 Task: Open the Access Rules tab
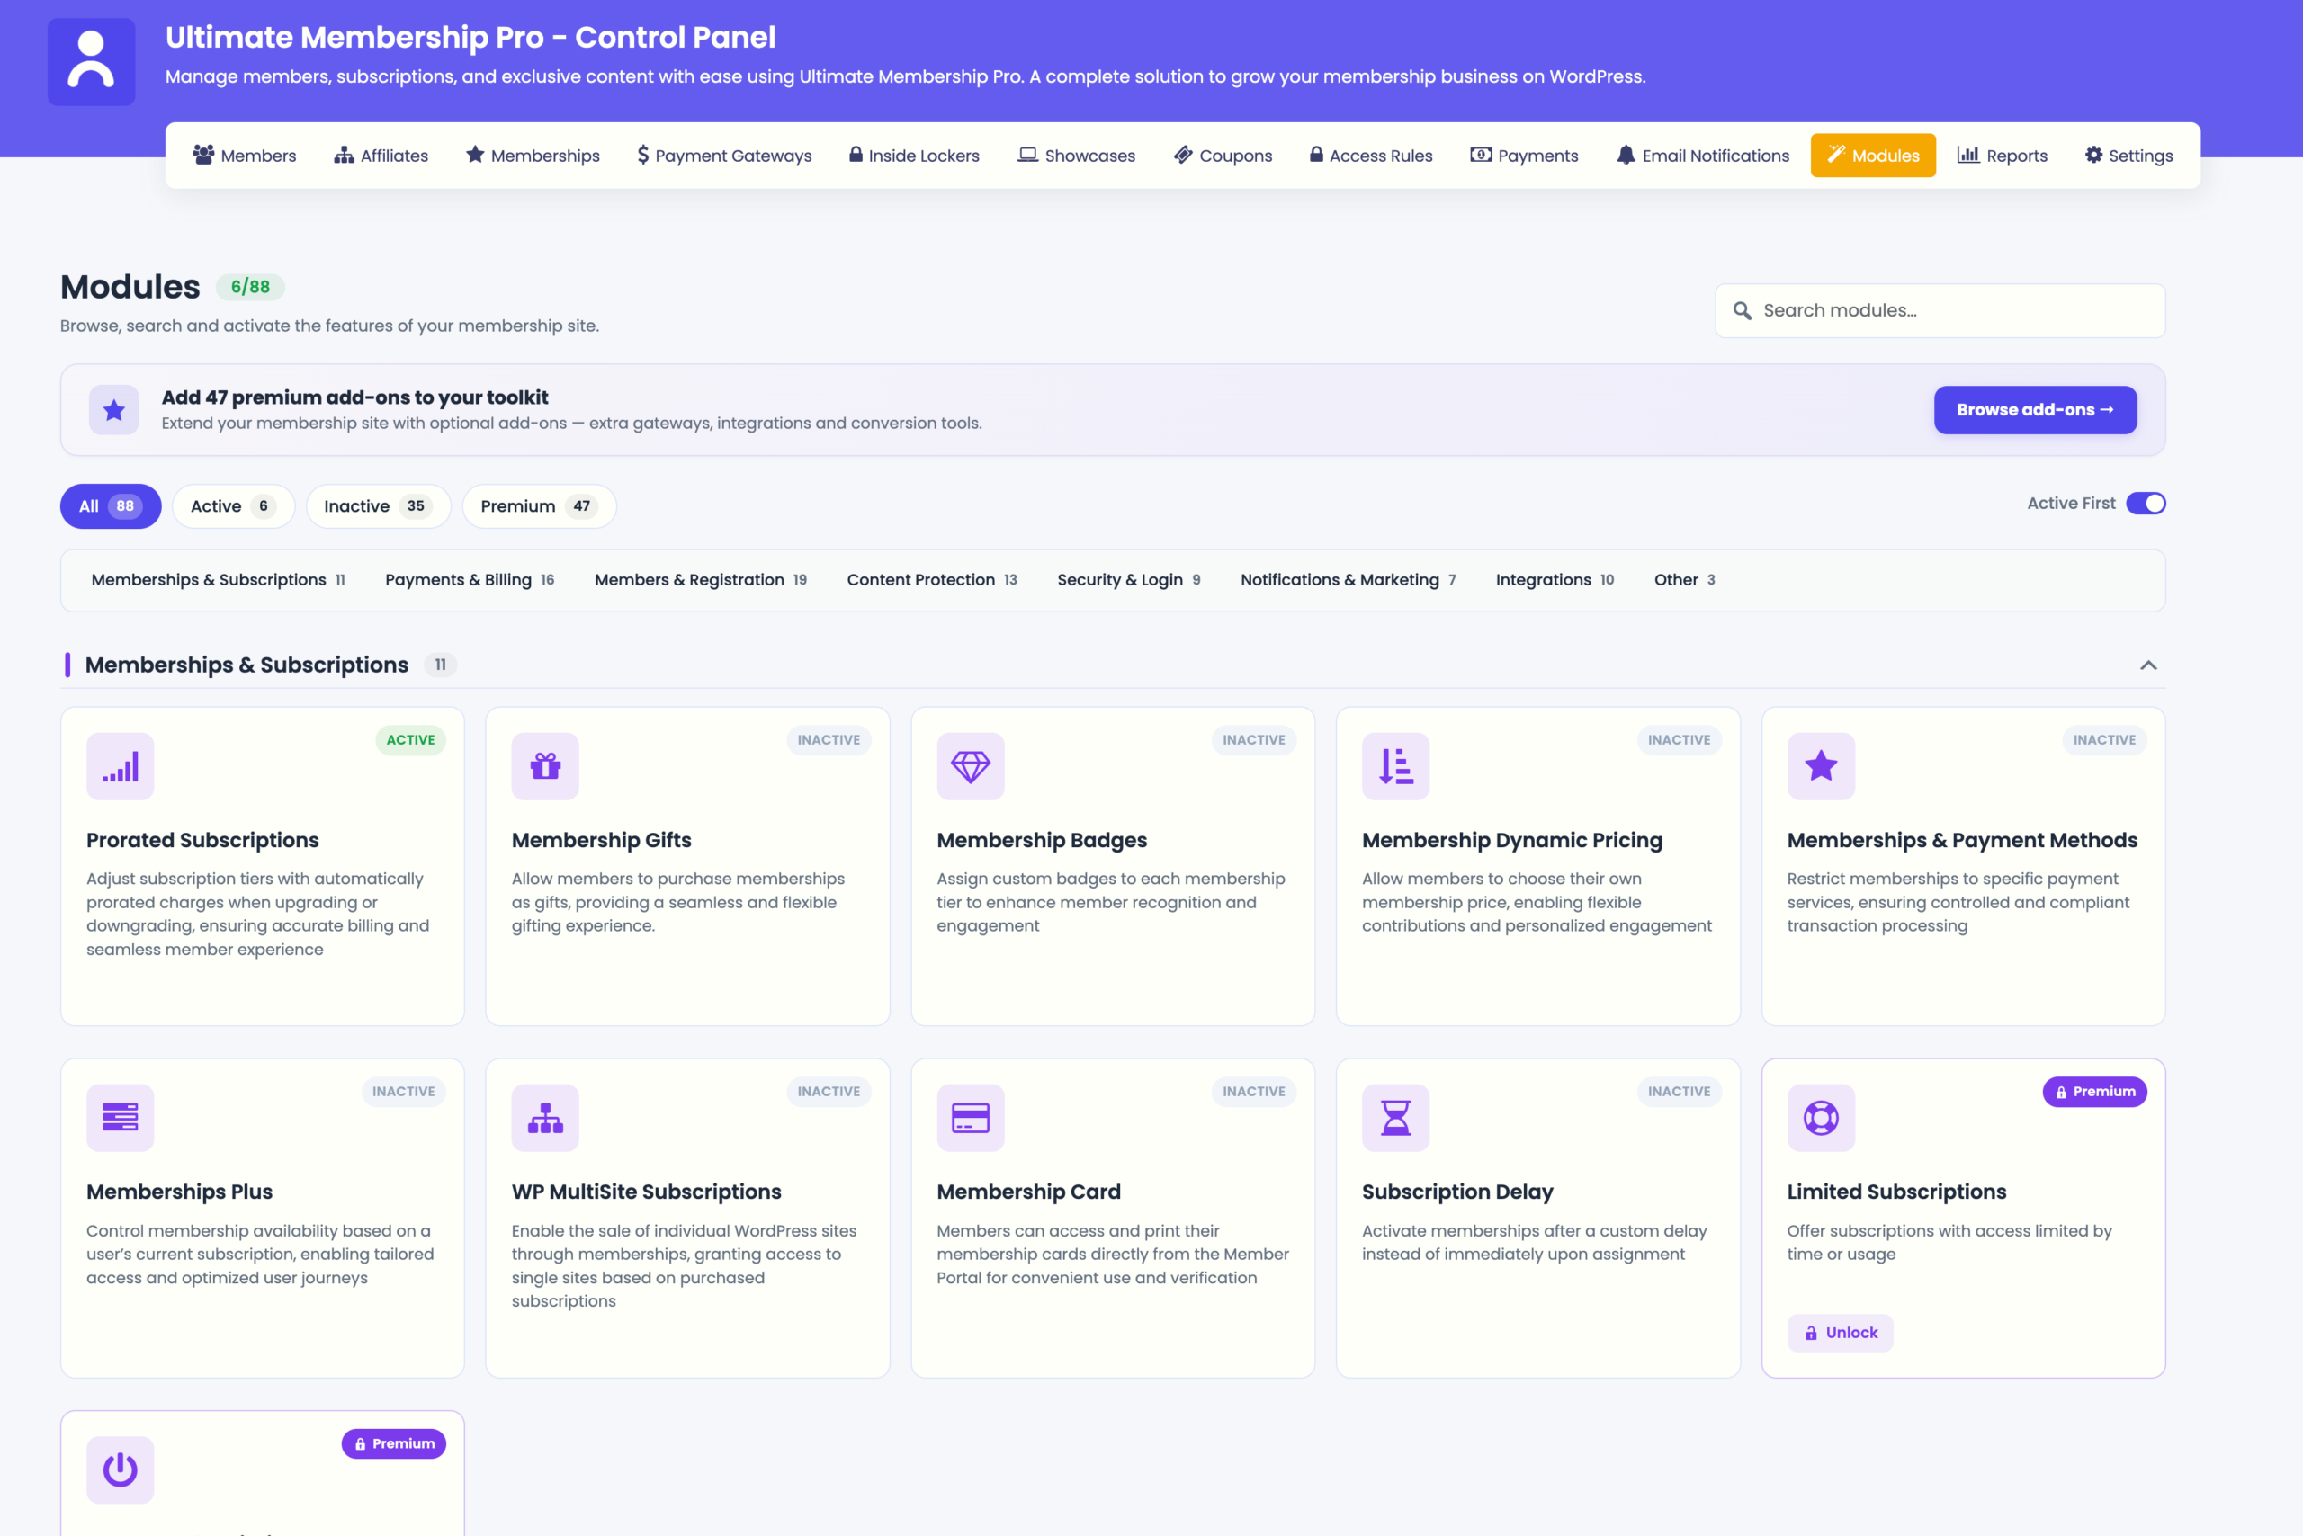[1371, 155]
